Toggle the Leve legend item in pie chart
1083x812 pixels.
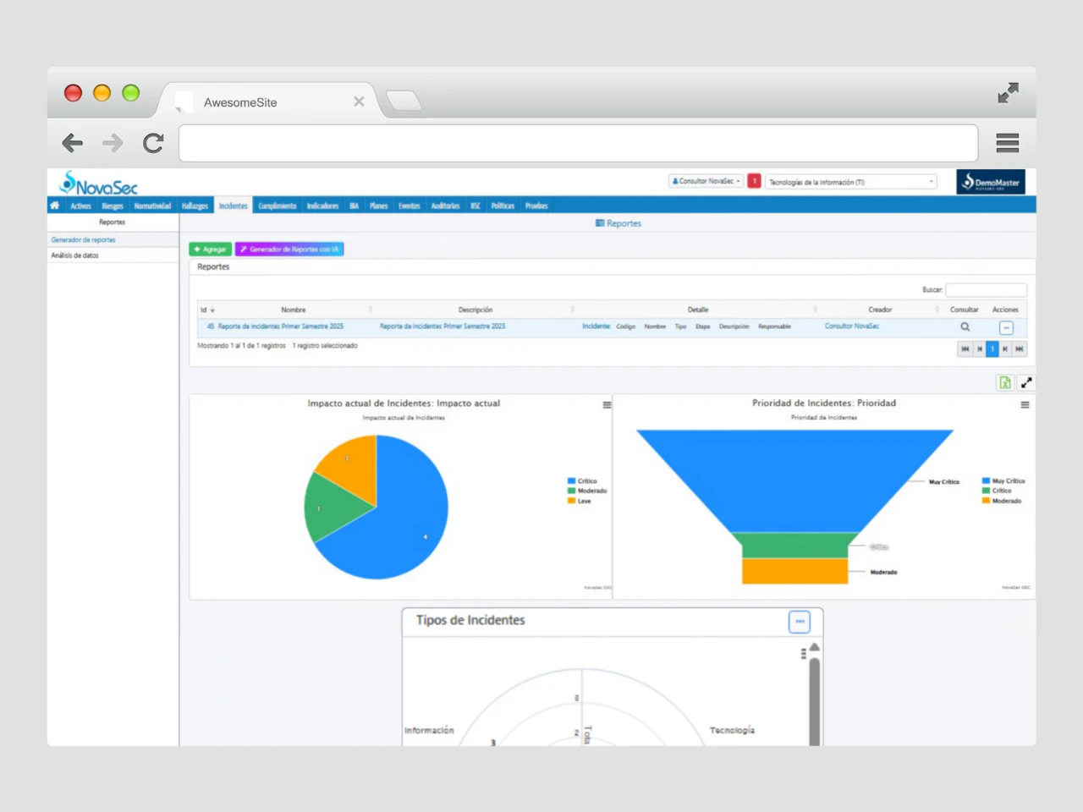click(x=583, y=502)
